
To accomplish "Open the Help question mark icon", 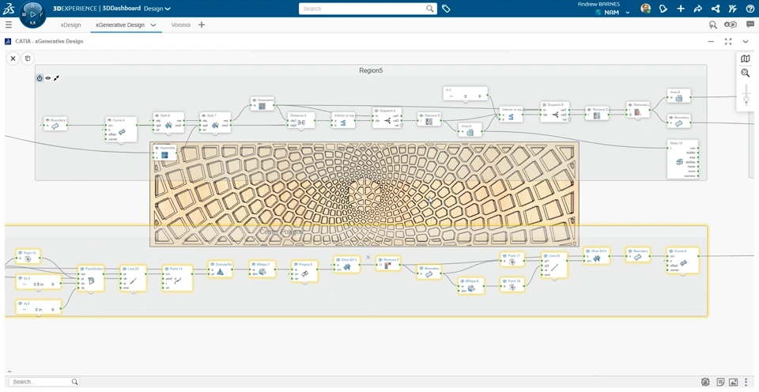I will [x=750, y=9].
